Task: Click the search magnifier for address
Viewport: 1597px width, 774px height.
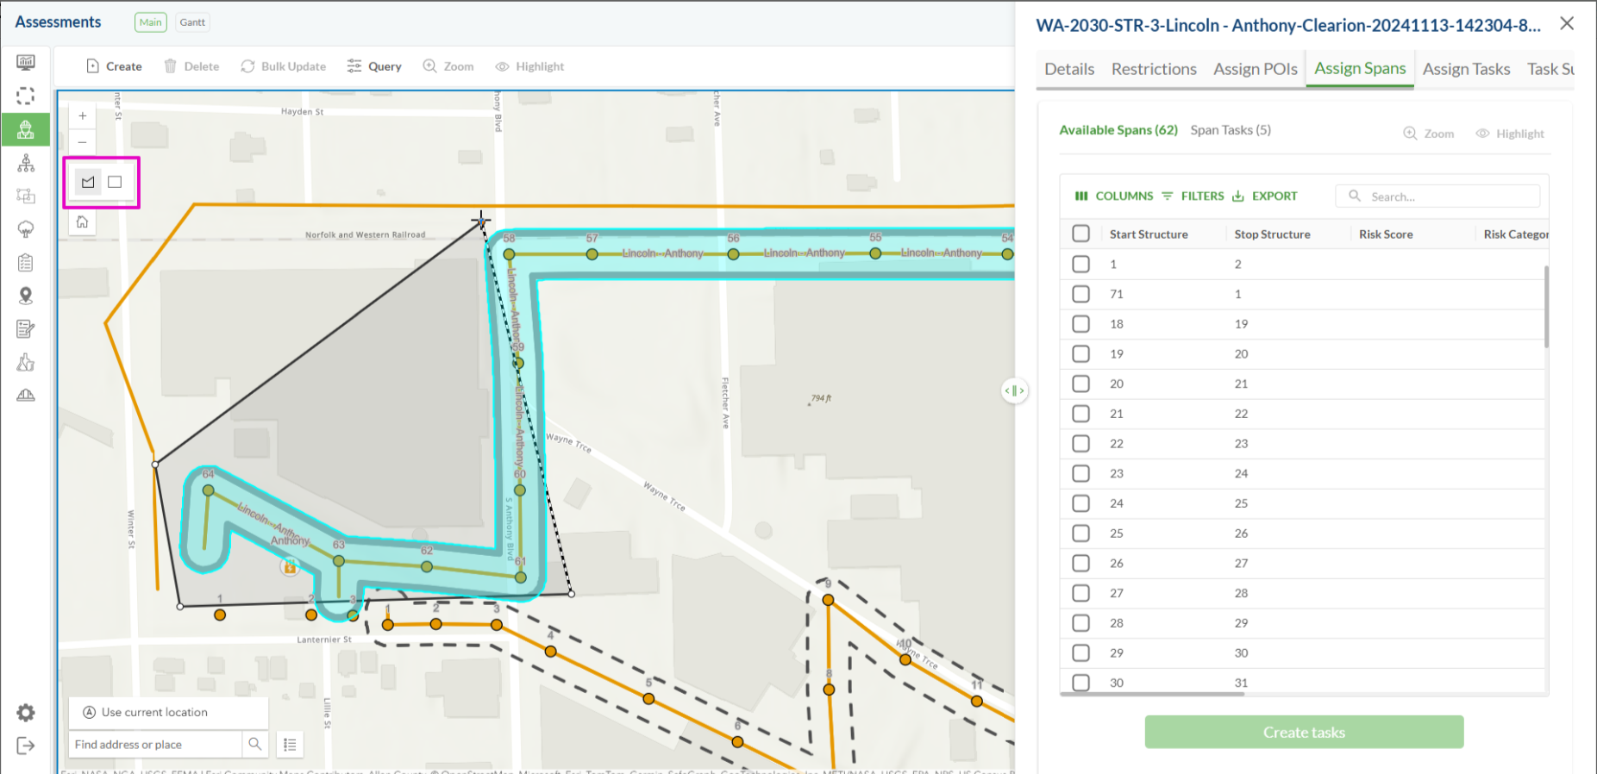Action: 255,744
